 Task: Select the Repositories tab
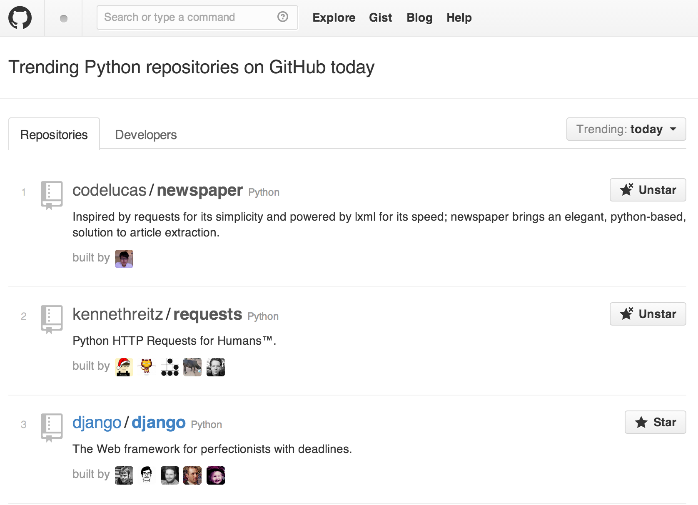(54, 134)
